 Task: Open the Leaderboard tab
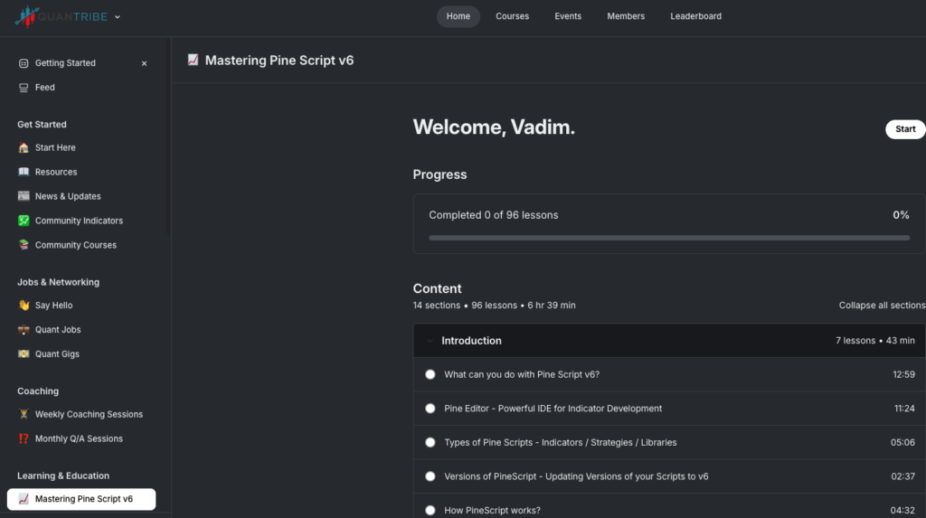[695, 16]
